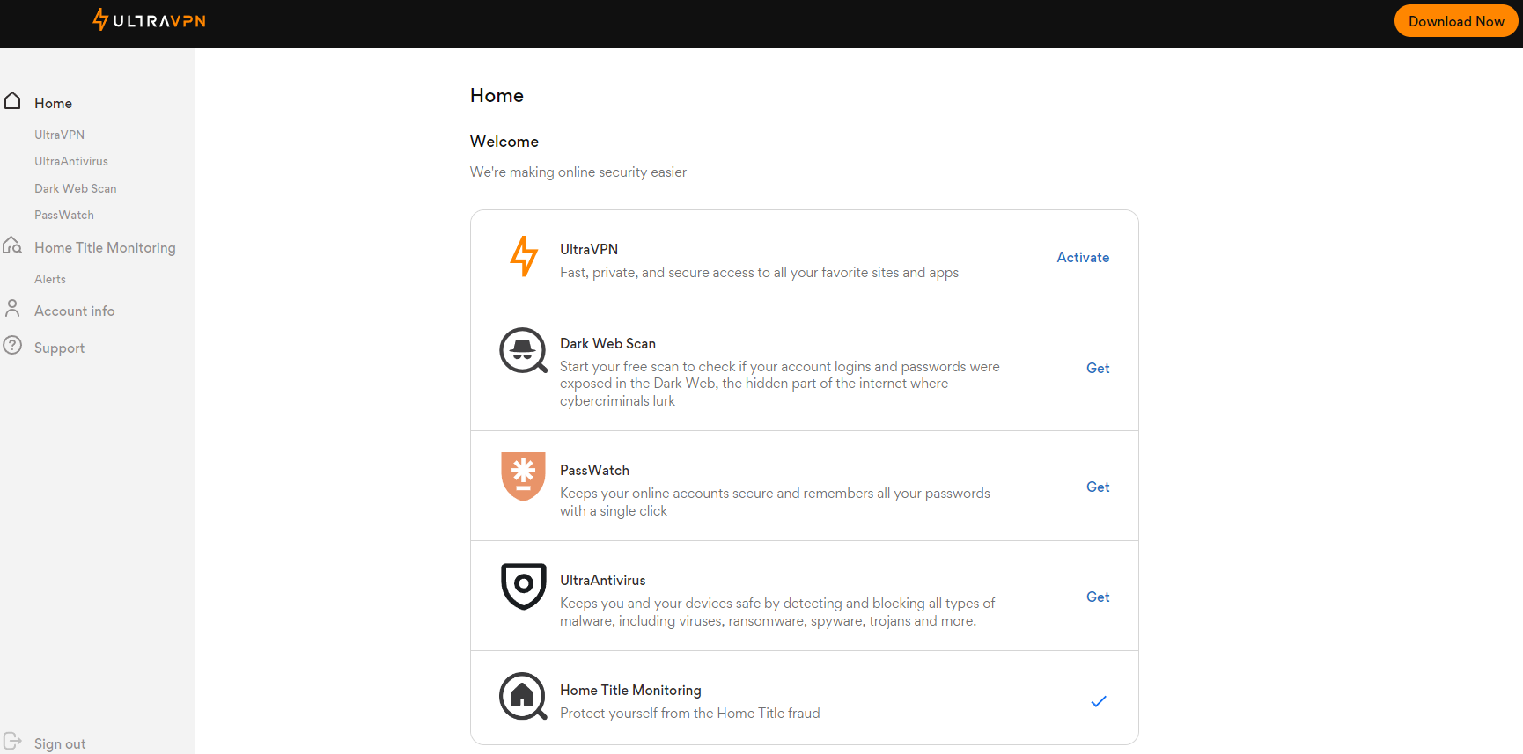Open PassWatch from sidebar
1523x754 pixels.
coord(64,215)
